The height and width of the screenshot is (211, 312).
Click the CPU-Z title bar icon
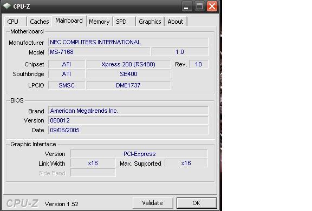point(6,6)
